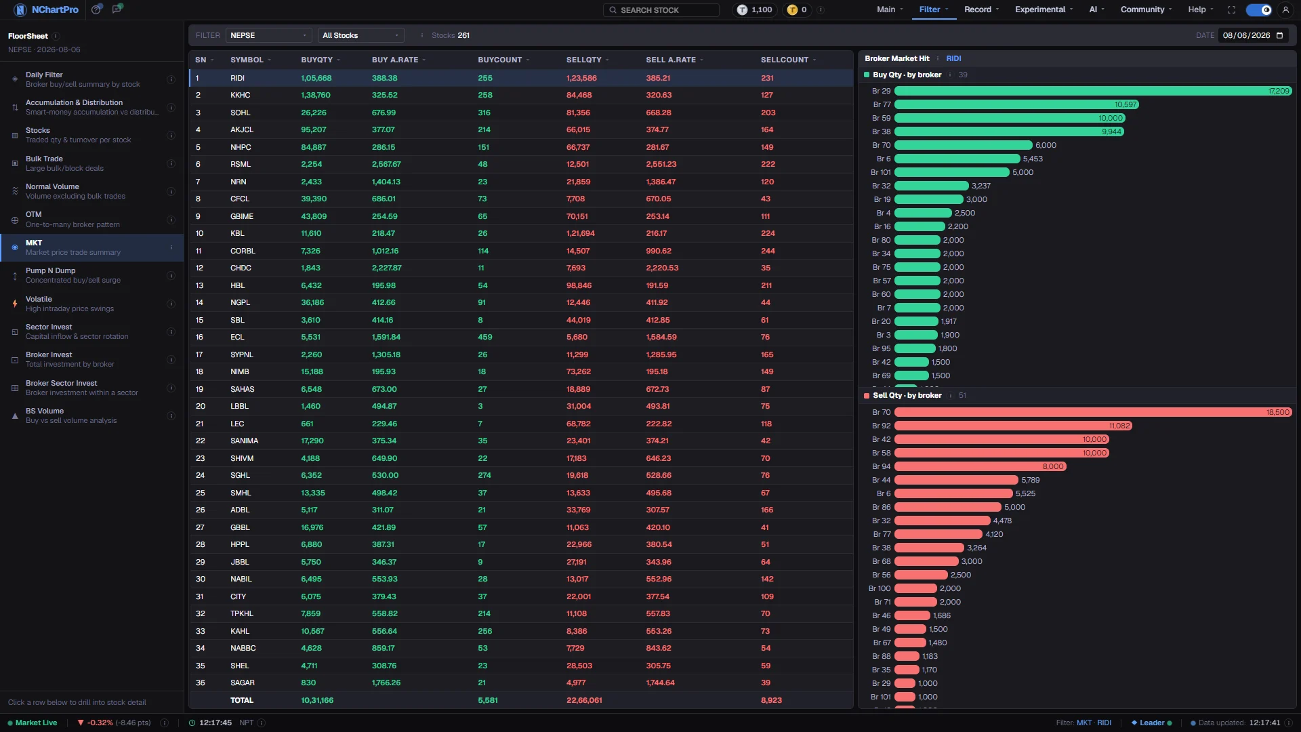The height and width of the screenshot is (732, 1301).
Task: Open the Filter menu
Action: [933, 9]
